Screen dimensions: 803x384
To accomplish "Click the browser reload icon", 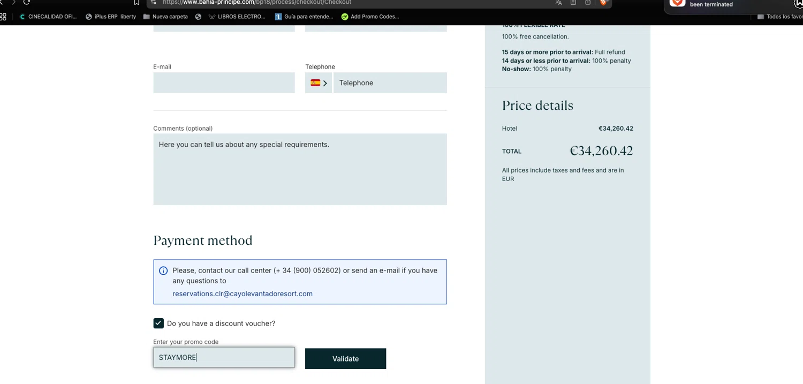I will [26, 2].
